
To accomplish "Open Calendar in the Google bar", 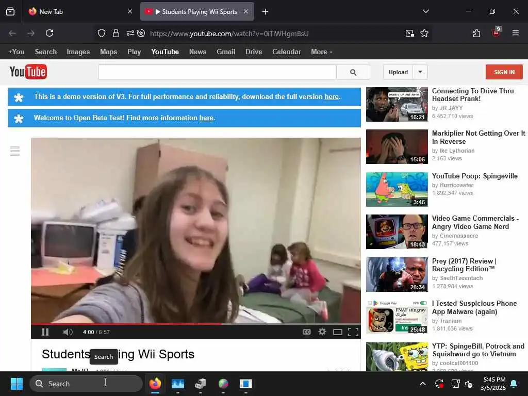I will coord(287,52).
